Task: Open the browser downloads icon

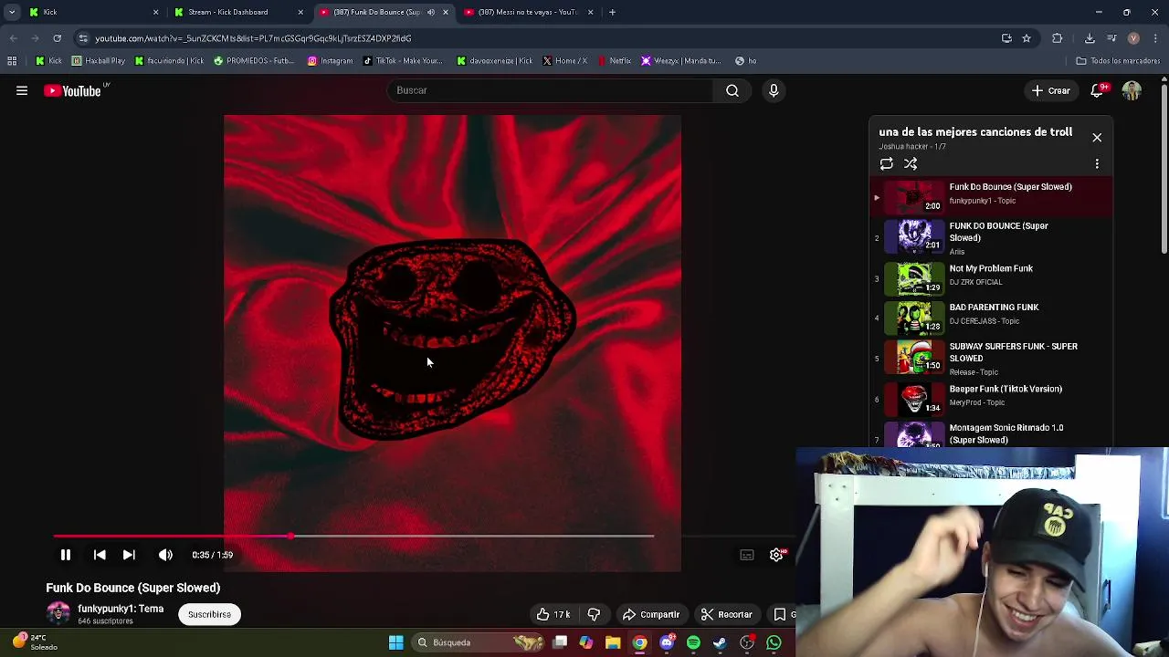Action: pos(1090,38)
